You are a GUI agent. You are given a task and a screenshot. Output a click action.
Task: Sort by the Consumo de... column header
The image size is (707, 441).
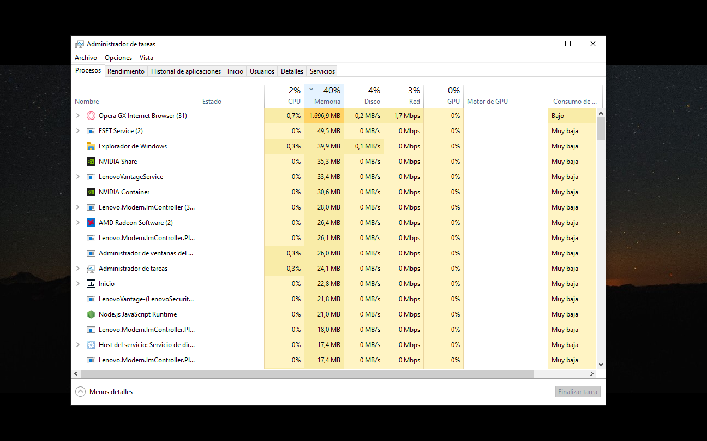click(x=575, y=96)
